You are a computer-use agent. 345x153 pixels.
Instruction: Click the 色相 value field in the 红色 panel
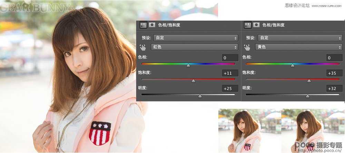[x=230, y=58]
